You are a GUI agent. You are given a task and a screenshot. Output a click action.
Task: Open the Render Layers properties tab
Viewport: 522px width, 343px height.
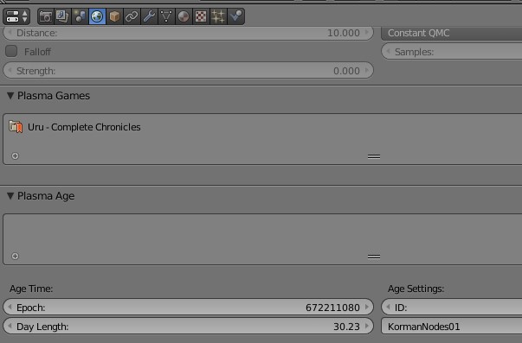(63, 16)
